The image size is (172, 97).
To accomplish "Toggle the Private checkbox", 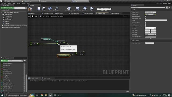I will point(145,24).
